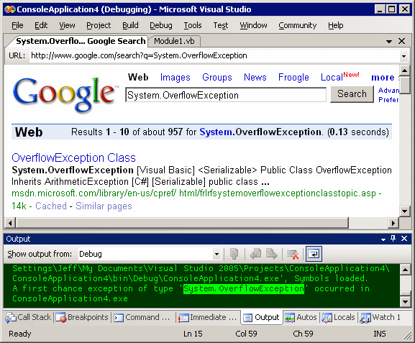
Task: Open the Debug menu
Action: (x=161, y=25)
